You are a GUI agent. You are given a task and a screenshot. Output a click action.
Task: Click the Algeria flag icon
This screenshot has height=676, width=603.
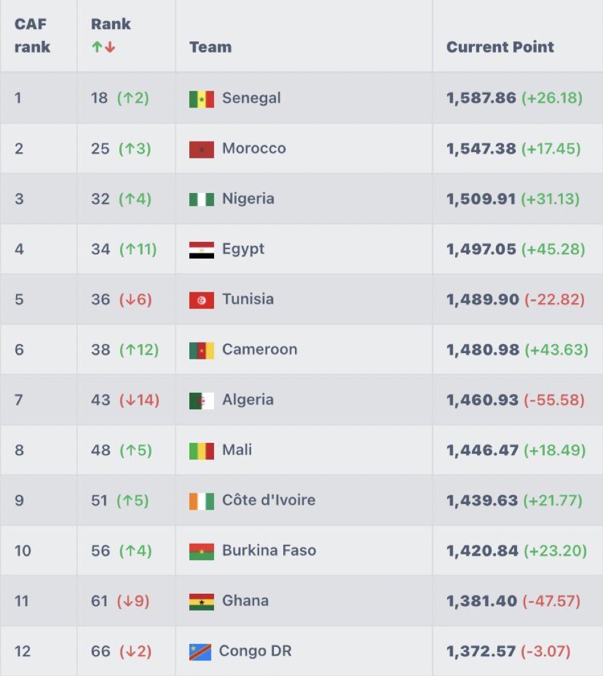(202, 401)
